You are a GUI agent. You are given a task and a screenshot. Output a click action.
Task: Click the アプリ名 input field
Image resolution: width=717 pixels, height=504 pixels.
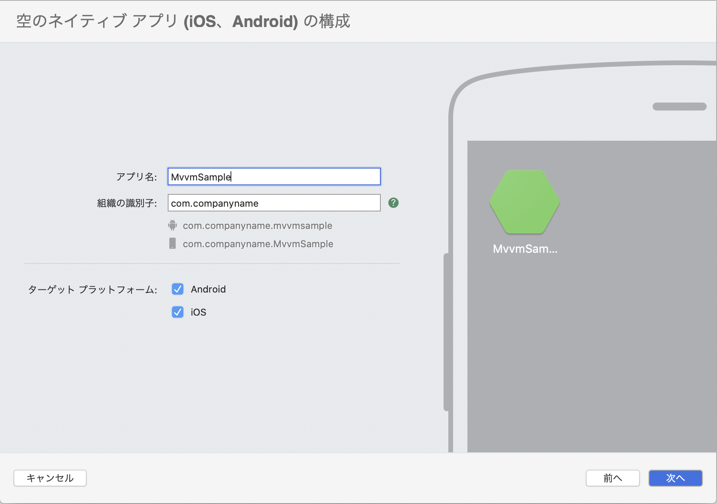pos(273,177)
